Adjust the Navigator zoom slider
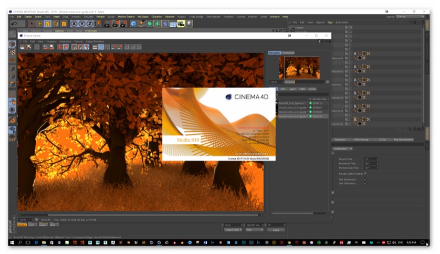The image size is (440, 254). [x=305, y=82]
